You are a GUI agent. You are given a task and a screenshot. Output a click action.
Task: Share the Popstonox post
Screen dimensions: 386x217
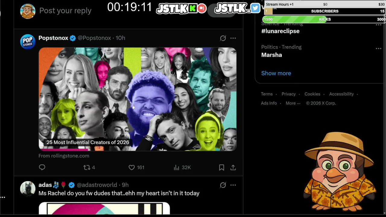[233, 167]
